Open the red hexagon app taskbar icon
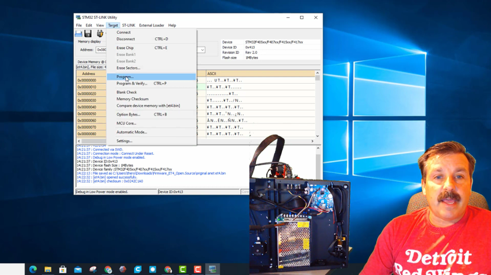 123,269
